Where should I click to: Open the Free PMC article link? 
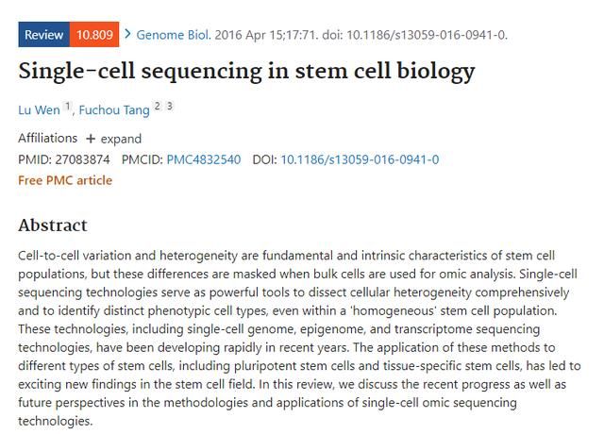point(65,180)
